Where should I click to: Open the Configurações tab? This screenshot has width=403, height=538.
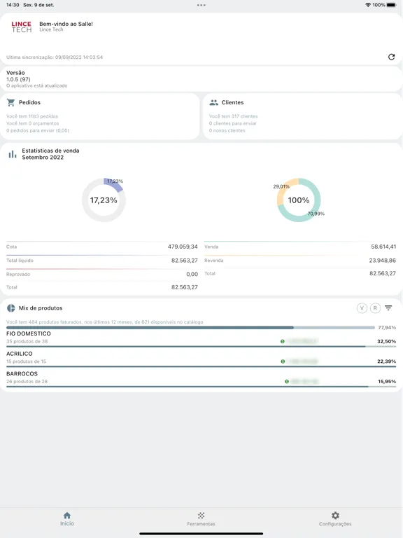[335, 519]
